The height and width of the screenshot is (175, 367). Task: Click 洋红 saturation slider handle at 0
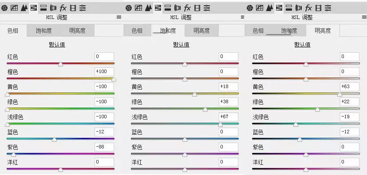click(x=185, y=170)
